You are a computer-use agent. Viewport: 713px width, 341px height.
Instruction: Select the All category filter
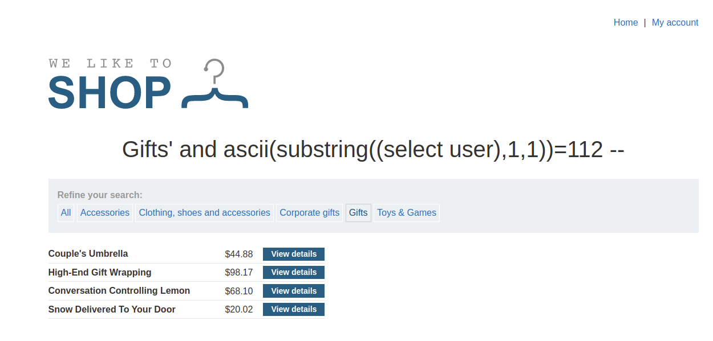click(x=66, y=213)
